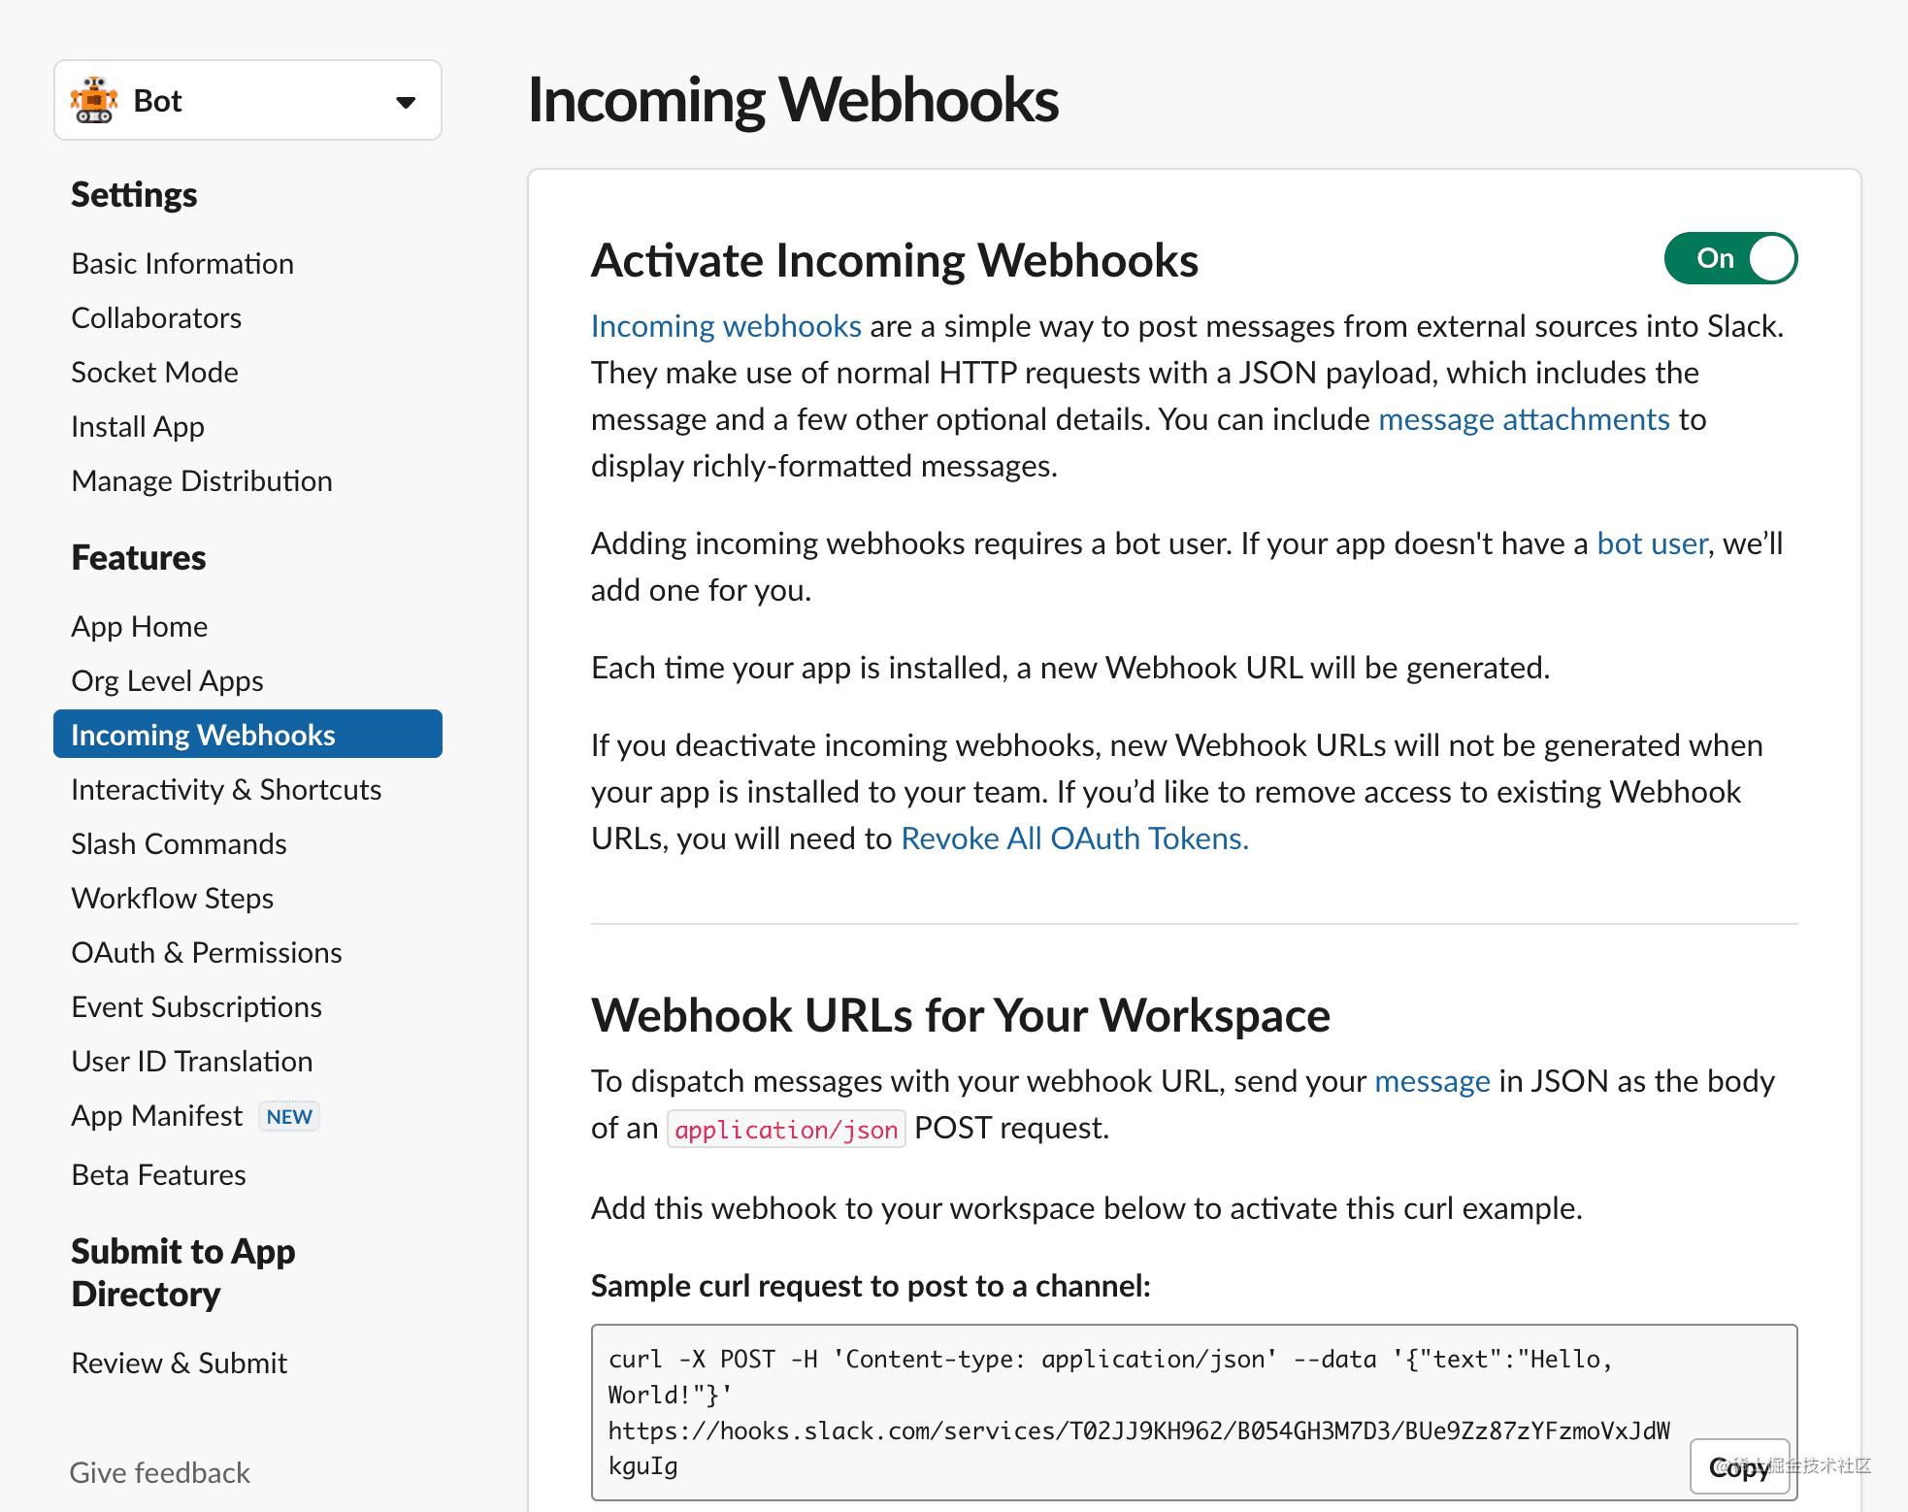This screenshot has height=1512, width=1908.
Task: Click the Bot robot app icon
Action: point(94,101)
